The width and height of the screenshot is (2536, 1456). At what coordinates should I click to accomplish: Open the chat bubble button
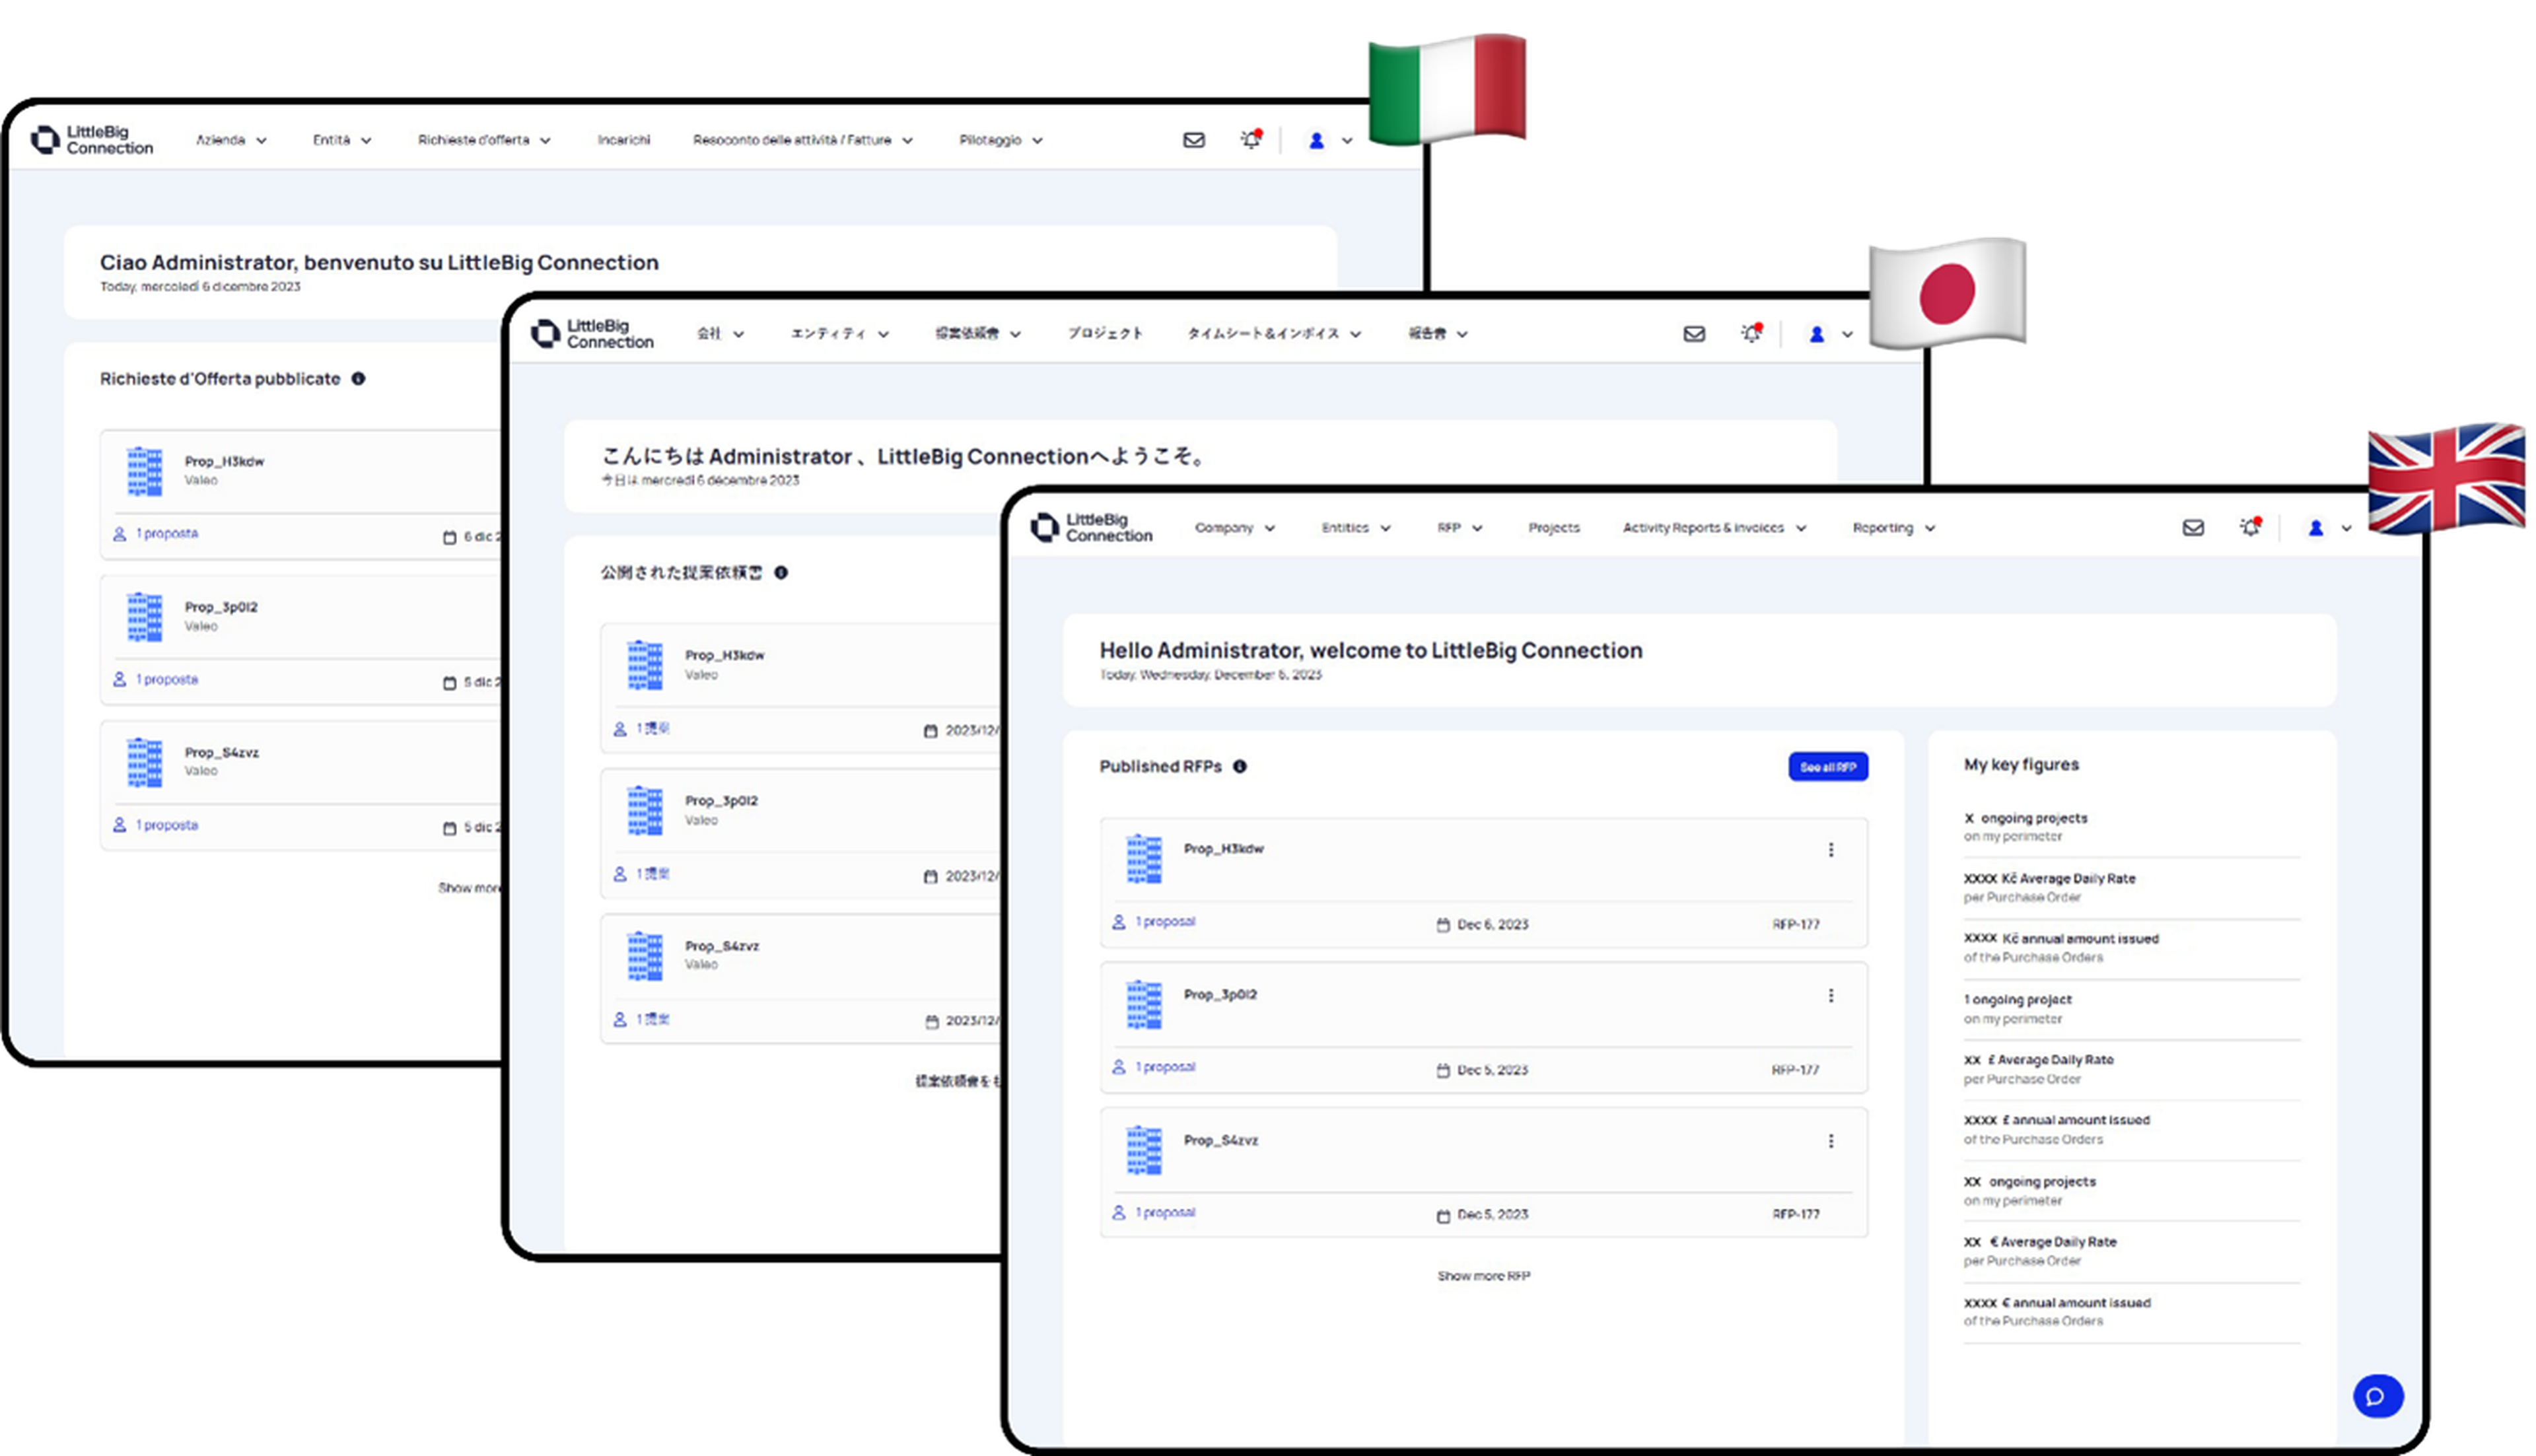(x=2377, y=1396)
